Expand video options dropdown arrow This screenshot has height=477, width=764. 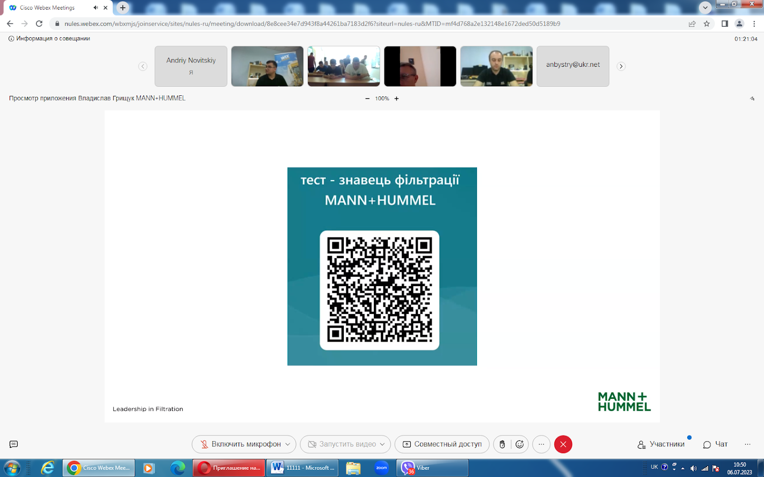point(382,444)
